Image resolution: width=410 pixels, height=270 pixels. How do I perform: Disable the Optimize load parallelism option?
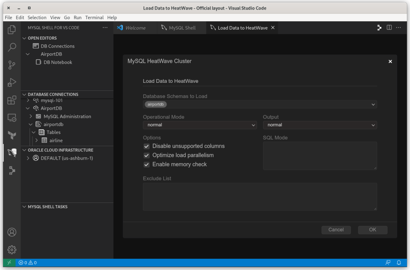pyautogui.click(x=147, y=155)
